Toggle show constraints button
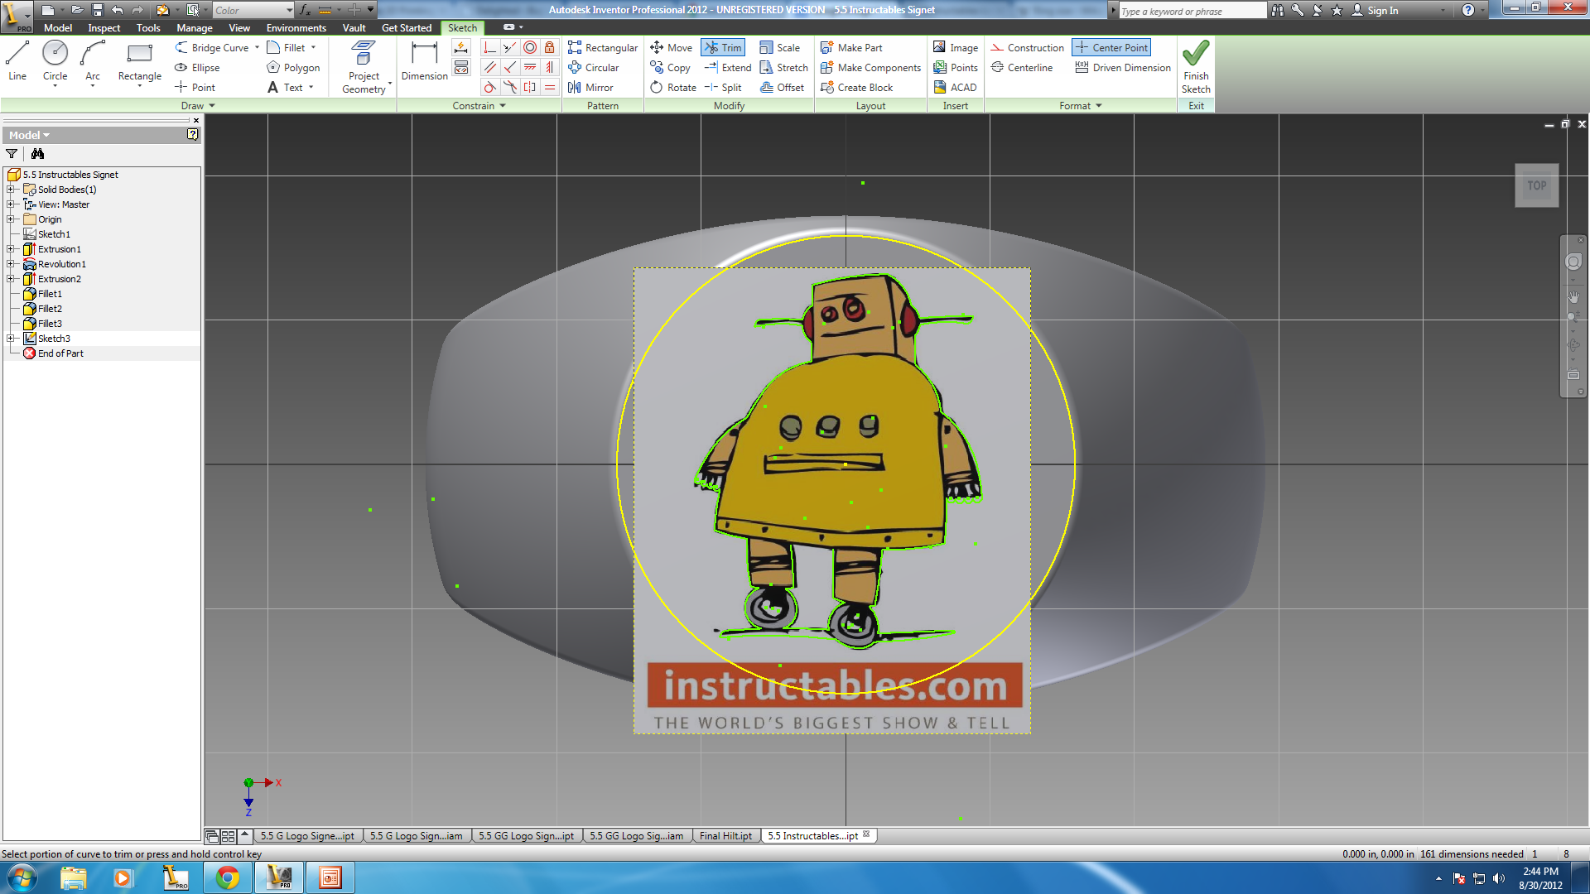Viewport: 1590px width, 894px height. point(461,67)
